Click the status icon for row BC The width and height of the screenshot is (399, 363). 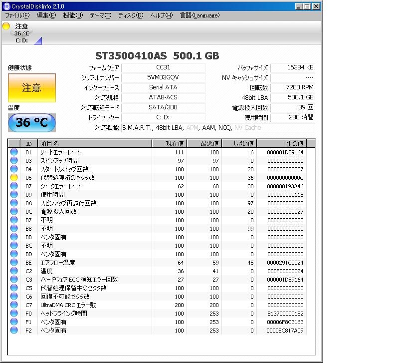tap(14, 245)
